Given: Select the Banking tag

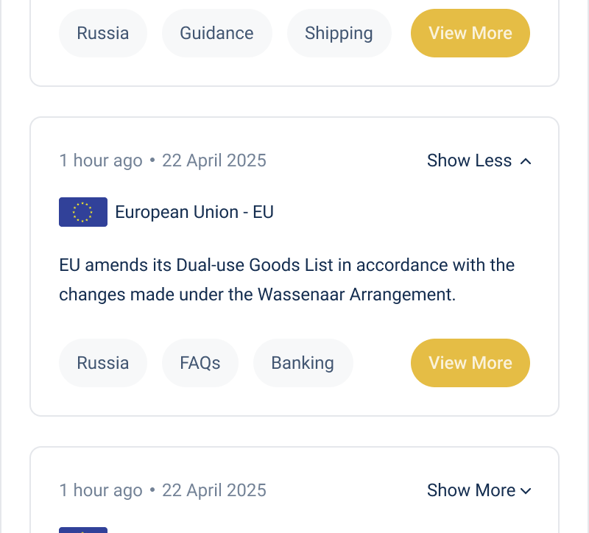Looking at the screenshot, I should point(303,363).
